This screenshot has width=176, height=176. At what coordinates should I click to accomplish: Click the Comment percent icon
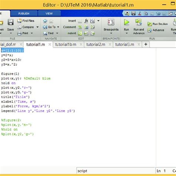click(80, 27)
